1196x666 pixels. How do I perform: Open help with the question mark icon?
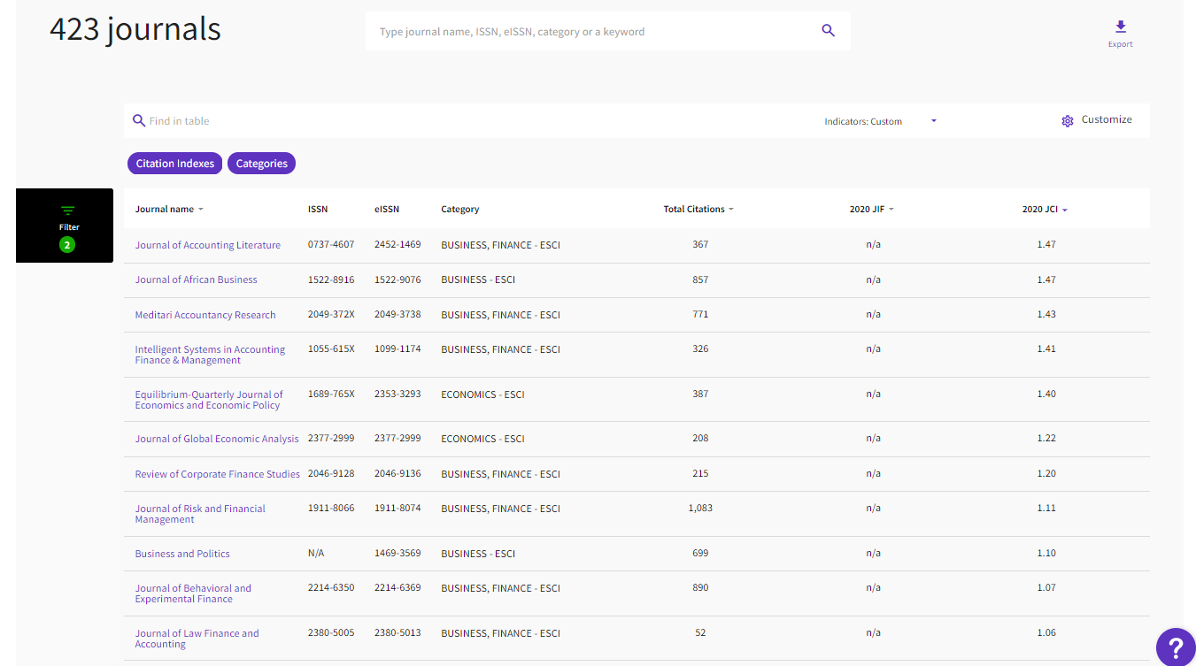tap(1176, 647)
